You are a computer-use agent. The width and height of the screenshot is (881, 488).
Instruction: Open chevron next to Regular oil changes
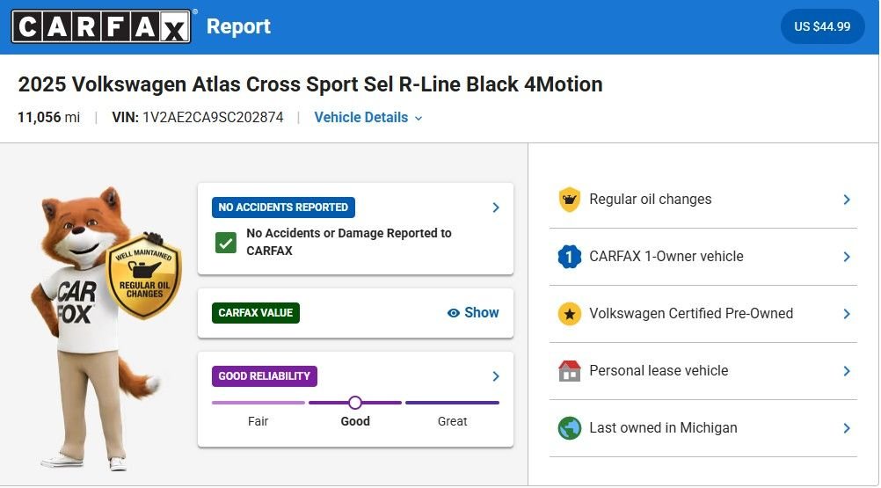coord(847,200)
